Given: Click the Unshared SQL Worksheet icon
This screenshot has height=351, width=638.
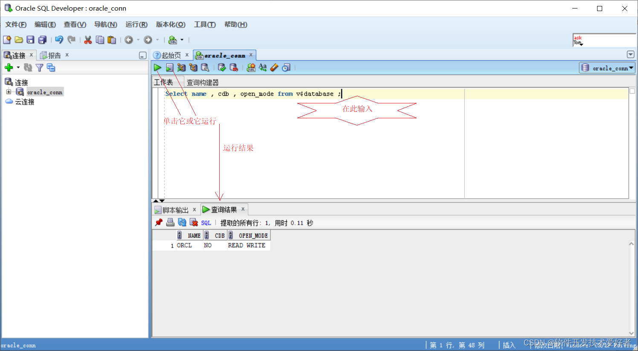Looking at the screenshot, I should pyautogui.click(x=251, y=67).
